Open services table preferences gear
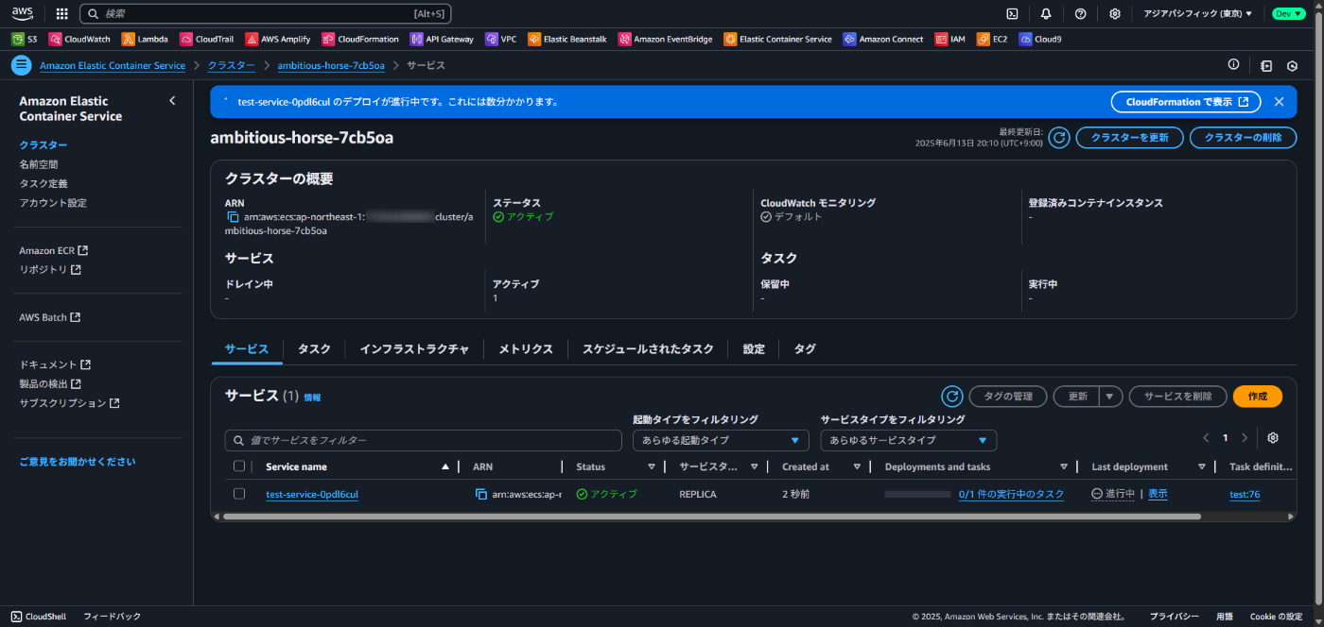This screenshot has width=1324, height=627. (1273, 438)
